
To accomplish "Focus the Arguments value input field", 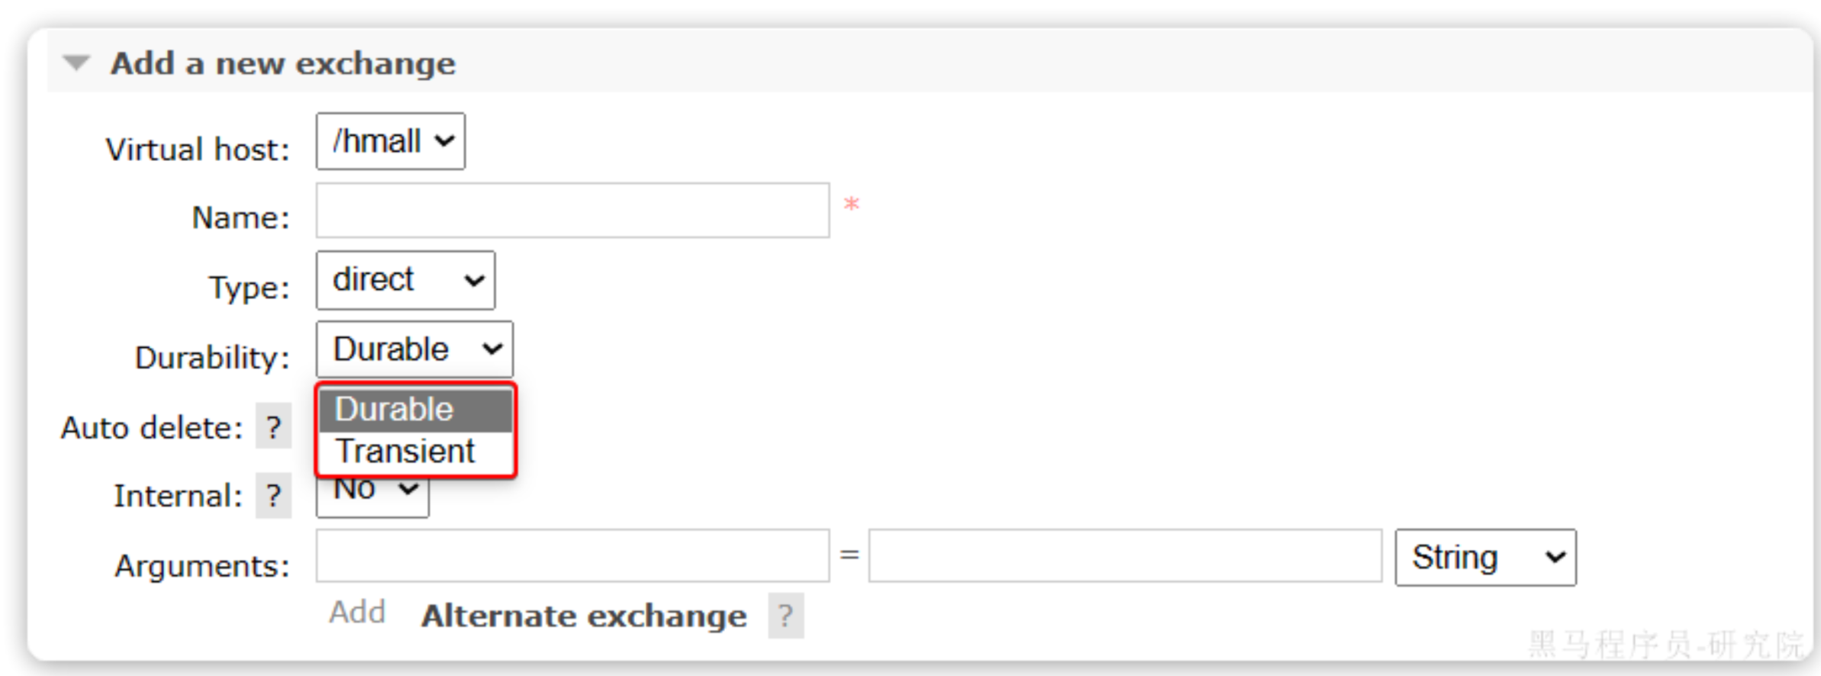I will coord(1124,556).
